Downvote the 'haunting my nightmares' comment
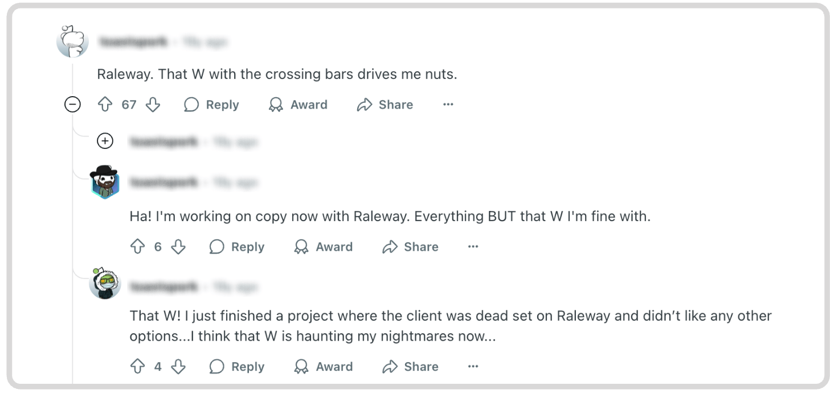The width and height of the screenshot is (830, 398). pos(178,367)
